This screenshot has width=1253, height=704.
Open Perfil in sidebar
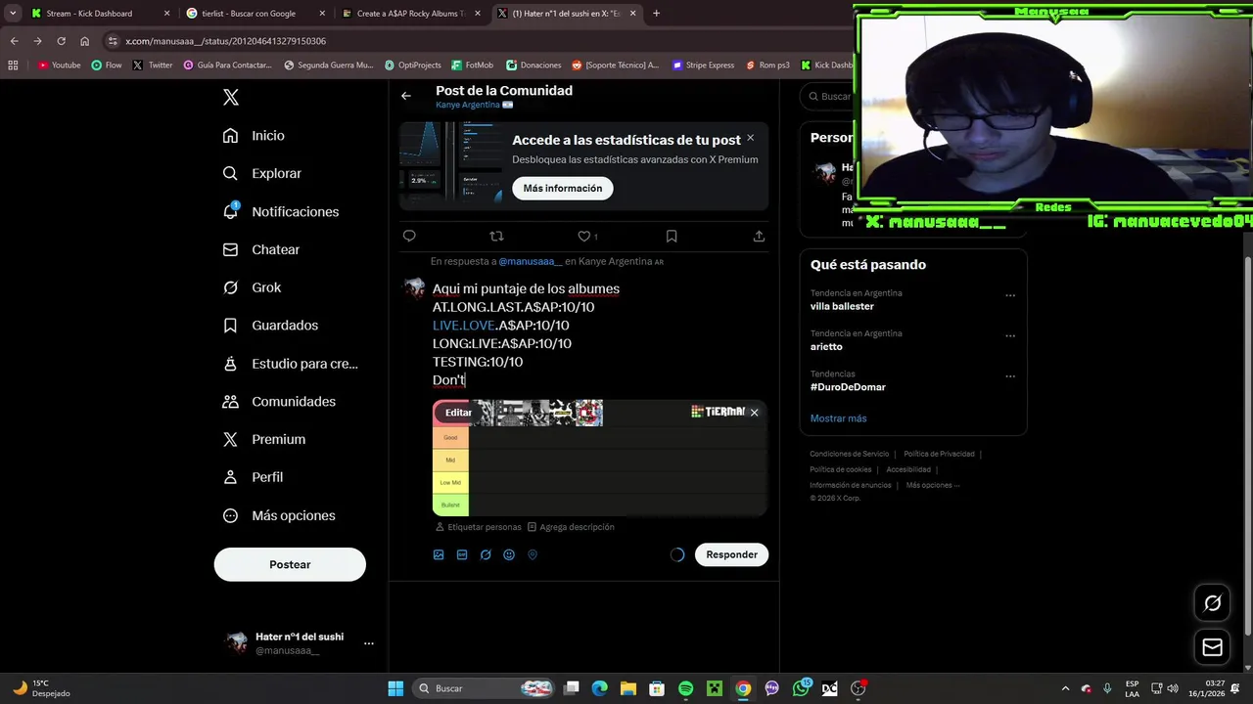coord(253,477)
